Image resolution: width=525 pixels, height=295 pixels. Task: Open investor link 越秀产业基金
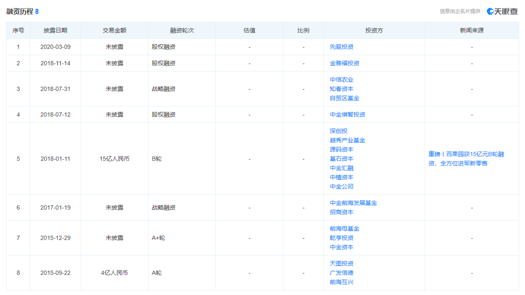pyautogui.click(x=348, y=140)
